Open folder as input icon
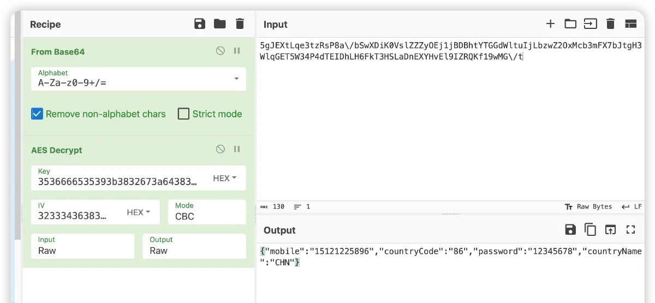The height and width of the screenshot is (303, 655). [570, 23]
